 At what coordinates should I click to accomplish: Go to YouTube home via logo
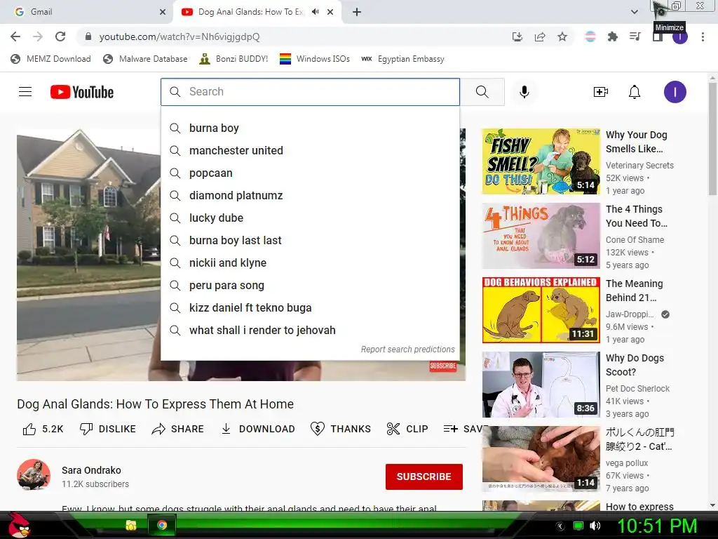(82, 92)
